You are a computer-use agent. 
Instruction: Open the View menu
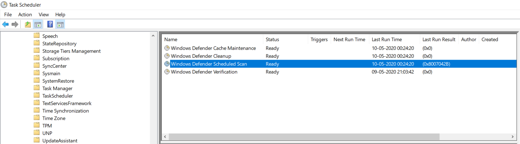pos(44,15)
